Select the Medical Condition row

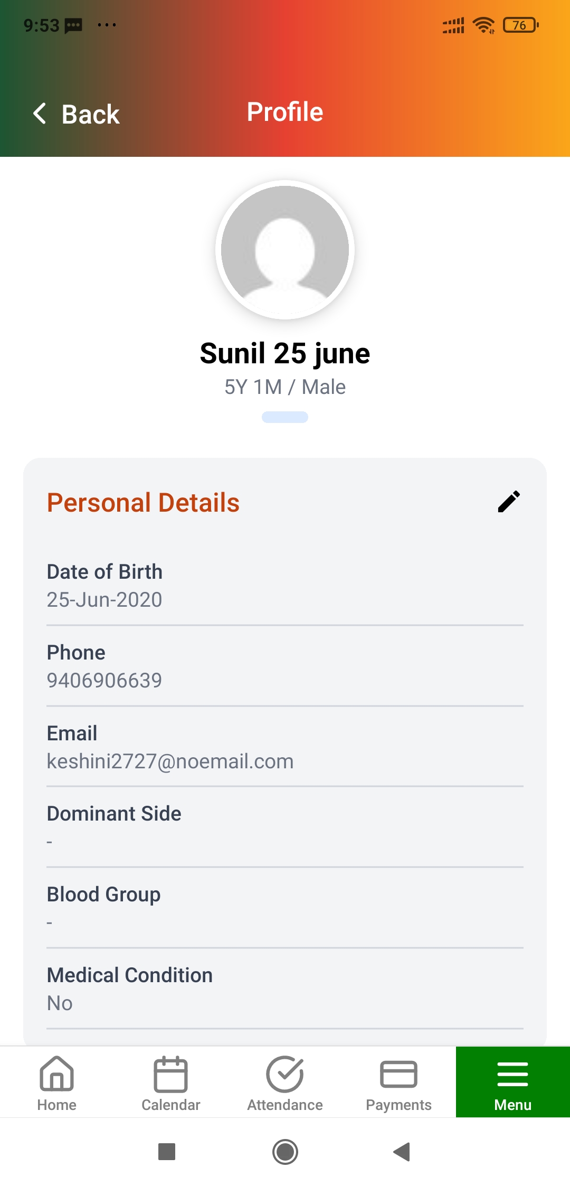pyautogui.click(x=285, y=989)
